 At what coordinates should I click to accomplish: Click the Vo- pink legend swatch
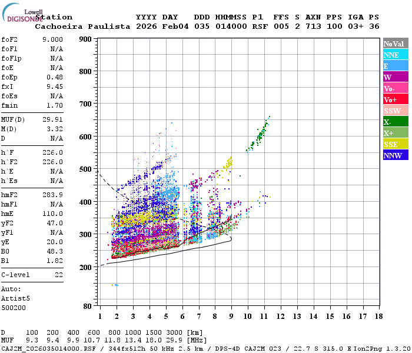(x=396, y=88)
